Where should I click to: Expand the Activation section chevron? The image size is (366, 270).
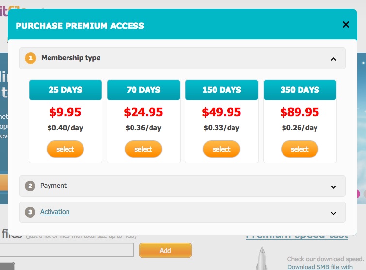click(333, 213)
